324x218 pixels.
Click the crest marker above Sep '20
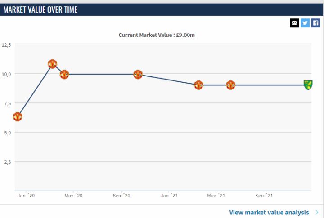138,75
